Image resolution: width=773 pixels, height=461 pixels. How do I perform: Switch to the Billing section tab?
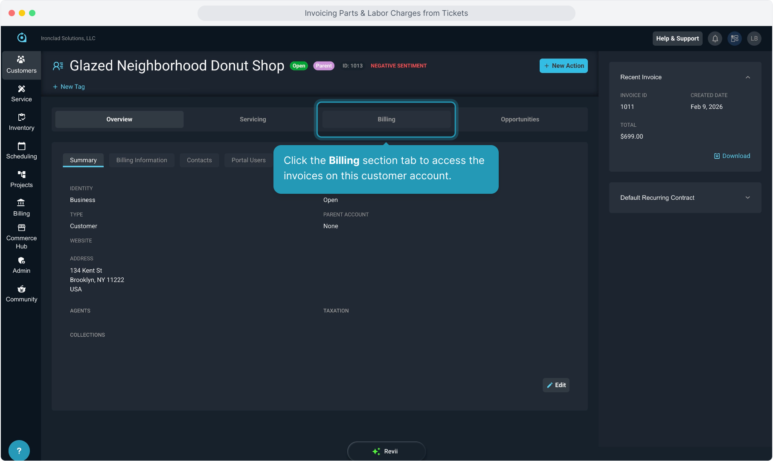386,120
